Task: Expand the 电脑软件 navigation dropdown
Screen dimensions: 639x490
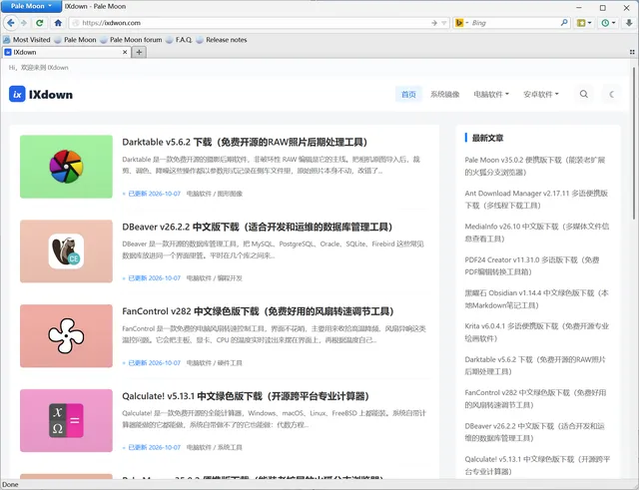Action: tap(491, 94)
